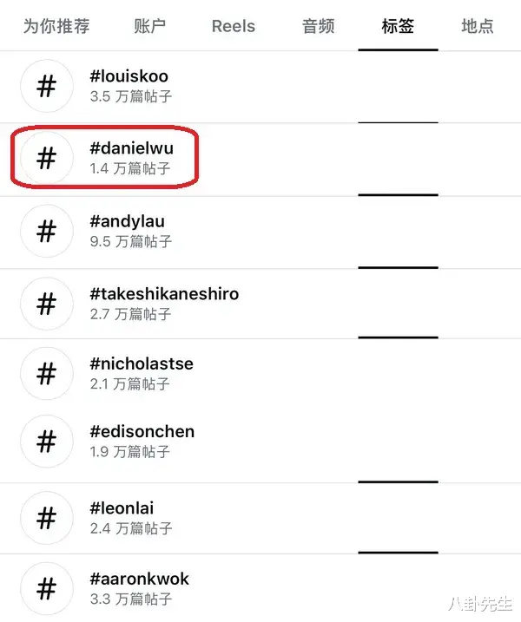Switch to the 地点 tab
Image resolution: width=521 pixels, height=622 pixels.
[478, 26]
